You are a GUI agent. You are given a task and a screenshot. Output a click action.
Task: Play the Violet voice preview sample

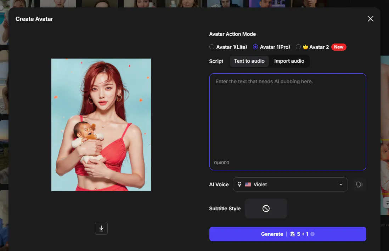point(359,184)
